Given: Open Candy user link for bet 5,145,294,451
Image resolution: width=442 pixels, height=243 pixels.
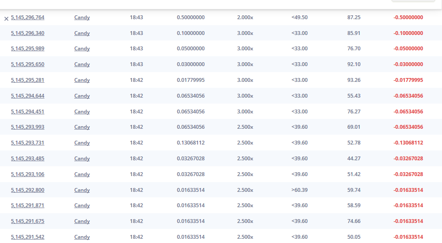Looking at the screenshot, I should [82, 112].
